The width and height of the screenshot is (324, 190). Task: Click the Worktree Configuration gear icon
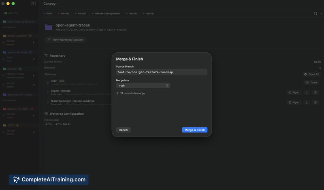pyautogui.click(x=46, y=114)
